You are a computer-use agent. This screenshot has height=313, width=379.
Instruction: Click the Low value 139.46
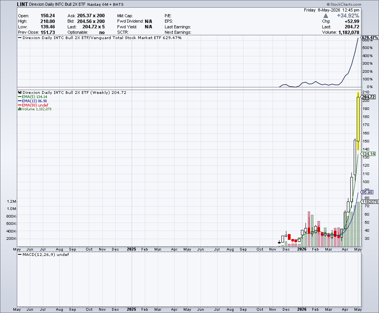pyautogui.click(x=47, y=27)
